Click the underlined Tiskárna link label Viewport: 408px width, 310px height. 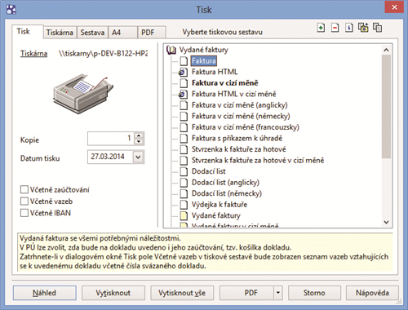(x=33, y=54)
